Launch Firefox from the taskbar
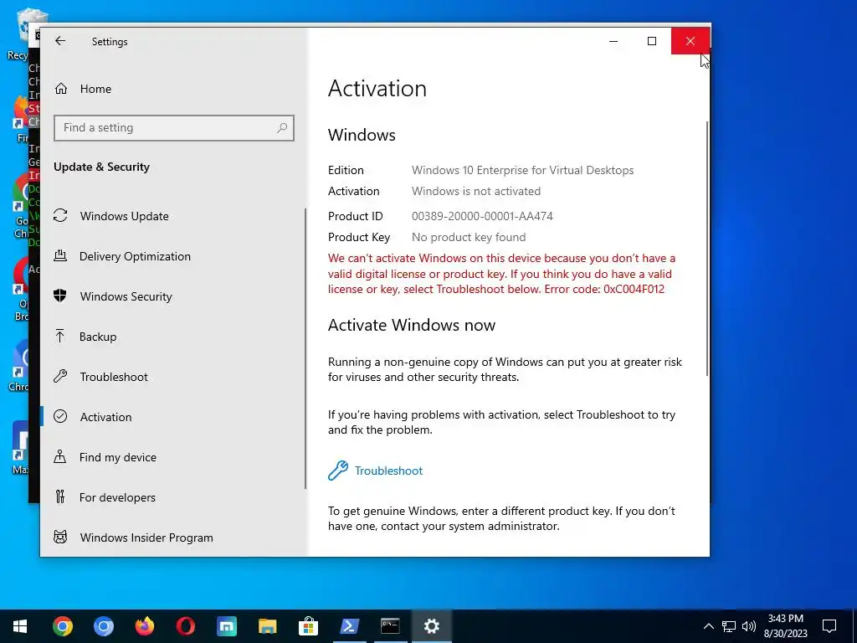The height and width of the screenshot is (643, 857). click(144, 626)
